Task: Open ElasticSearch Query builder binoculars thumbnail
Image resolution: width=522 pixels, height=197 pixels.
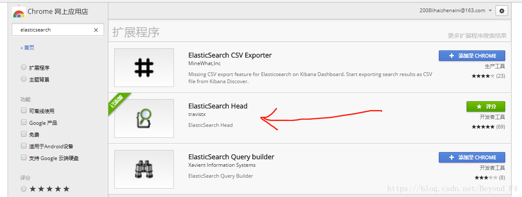Action: pyautogui.click(x=144, y=169)
